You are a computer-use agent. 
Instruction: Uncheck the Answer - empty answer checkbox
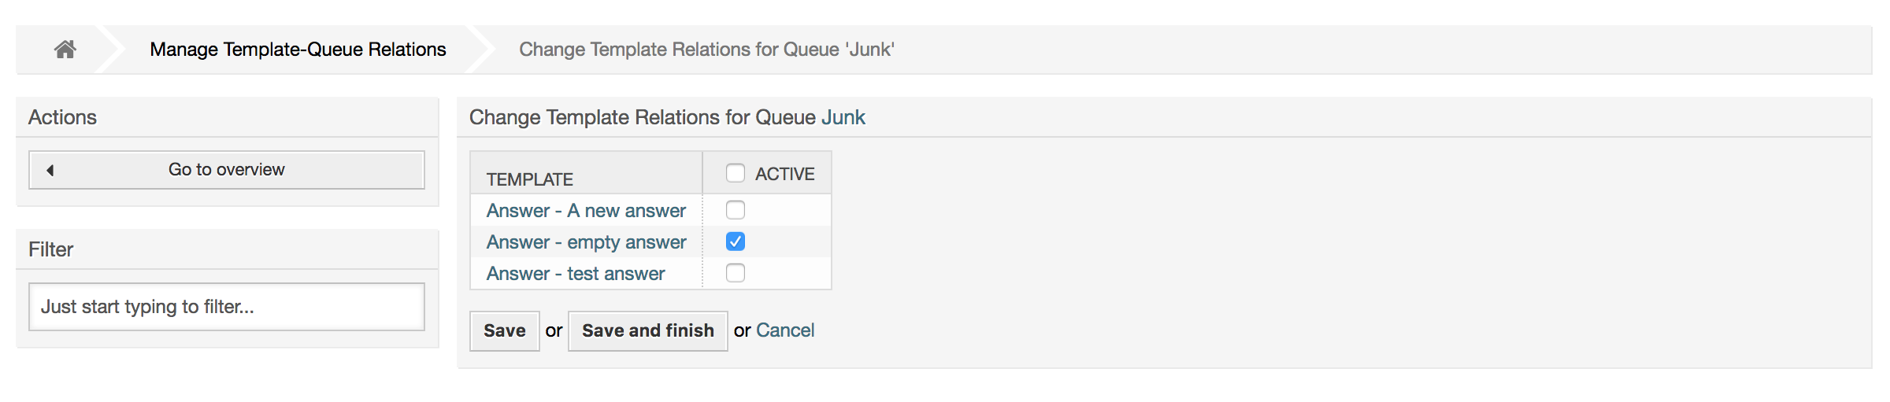click(x=735, y=242)
